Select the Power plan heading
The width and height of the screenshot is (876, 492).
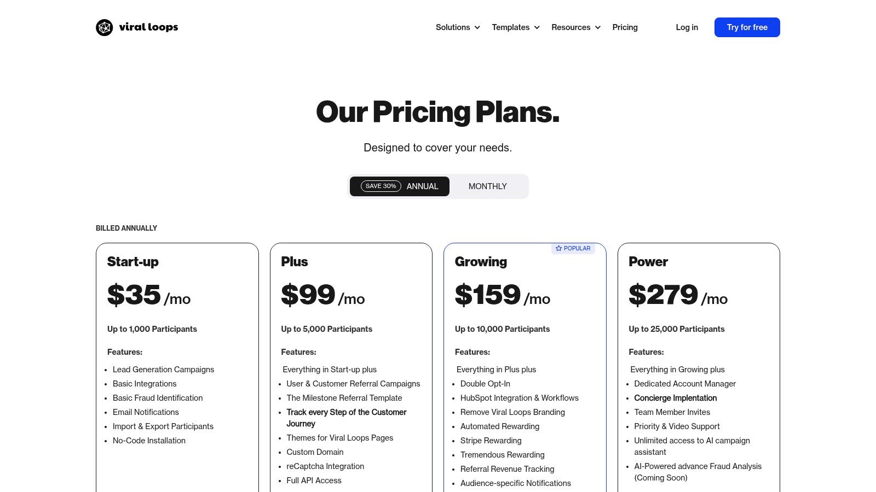648,262
